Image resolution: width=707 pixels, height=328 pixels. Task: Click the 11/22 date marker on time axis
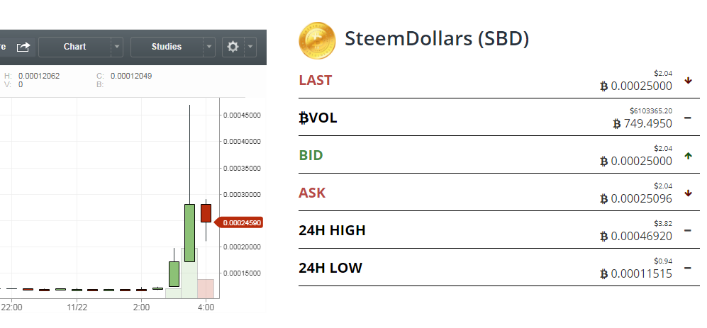[77, 308]
